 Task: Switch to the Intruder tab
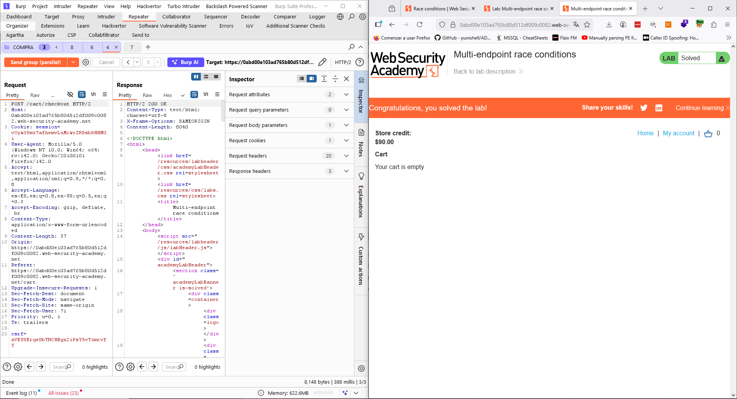106,16
